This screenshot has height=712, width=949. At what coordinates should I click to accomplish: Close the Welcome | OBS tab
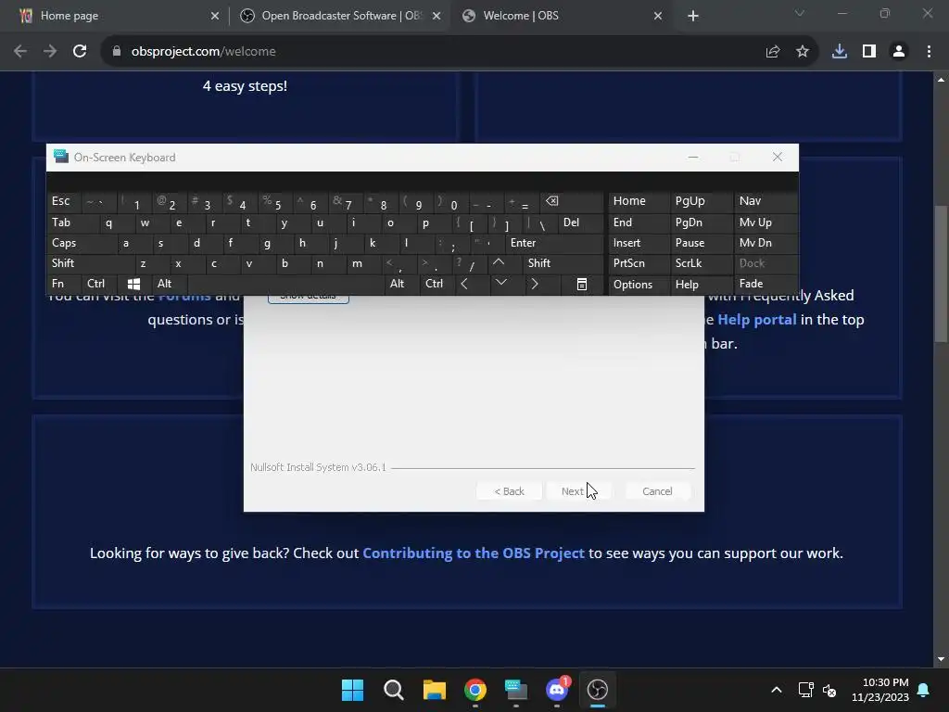(658, 16)
